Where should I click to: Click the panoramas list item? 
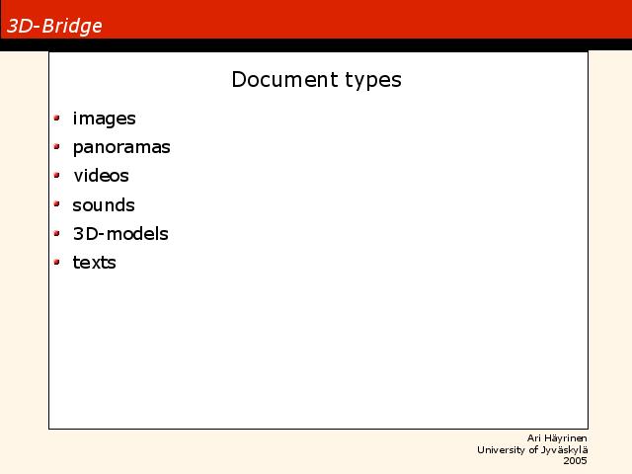pos(121,147)
